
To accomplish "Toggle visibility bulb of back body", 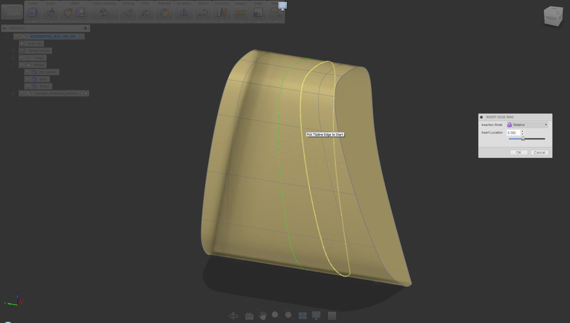I will [27, 79].
